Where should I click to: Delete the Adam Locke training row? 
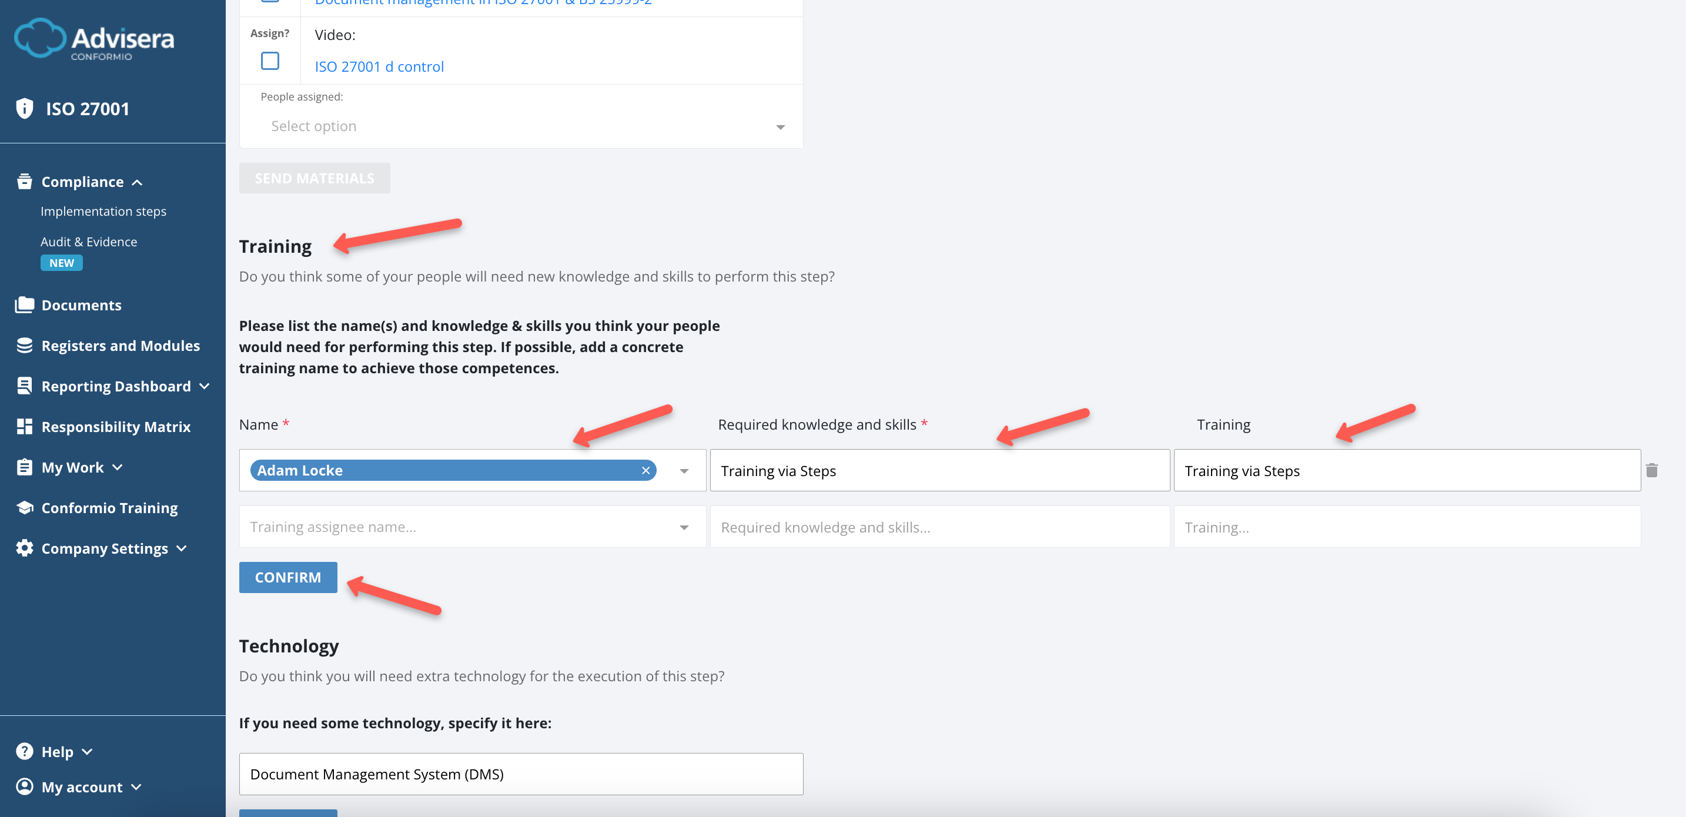[x=1651, y=470]
